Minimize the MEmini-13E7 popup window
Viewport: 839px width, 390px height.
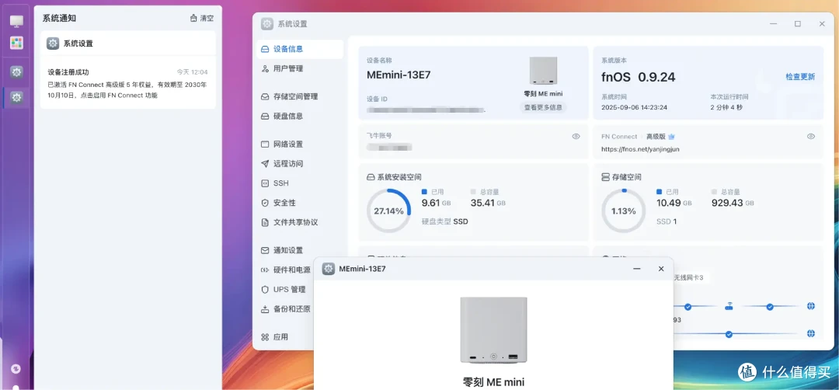point(637,269)
